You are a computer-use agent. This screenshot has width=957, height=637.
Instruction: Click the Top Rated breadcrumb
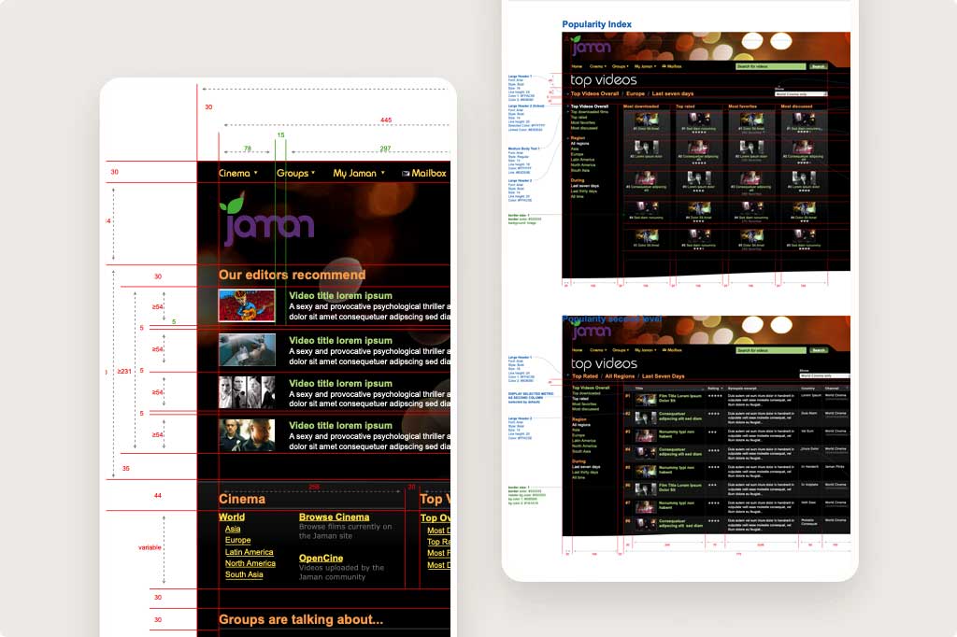click(585, 376)
